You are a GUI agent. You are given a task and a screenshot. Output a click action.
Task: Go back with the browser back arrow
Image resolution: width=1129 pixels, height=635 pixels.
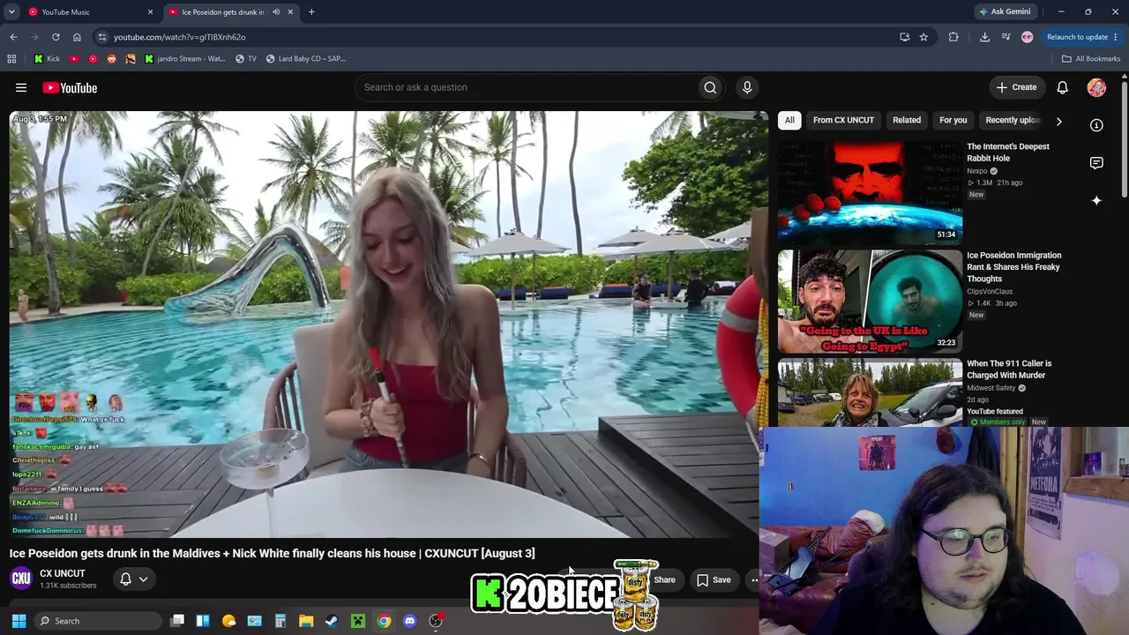[x=13, y=37]
